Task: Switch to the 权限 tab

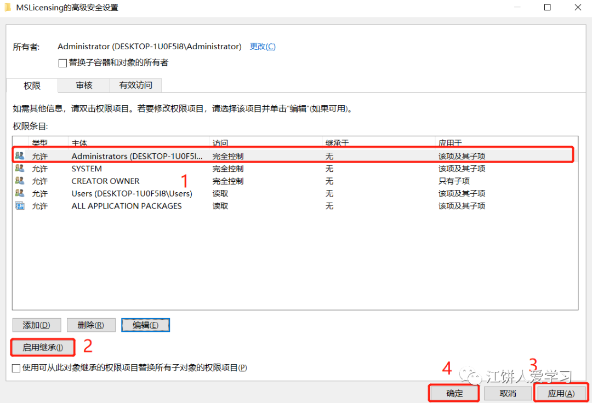Action: click(32, 85)
